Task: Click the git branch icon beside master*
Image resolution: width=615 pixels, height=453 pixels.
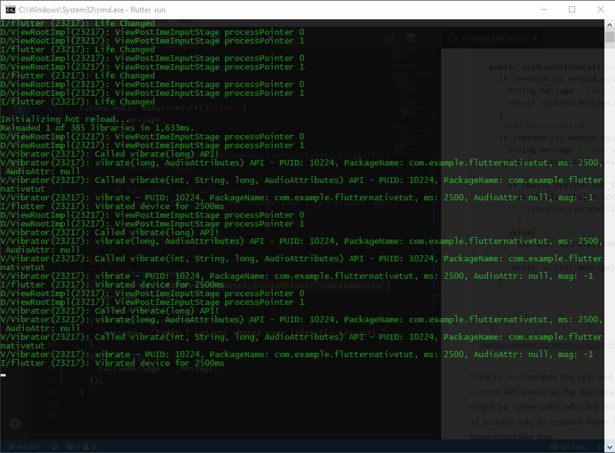Action: [x=11, y=446]
